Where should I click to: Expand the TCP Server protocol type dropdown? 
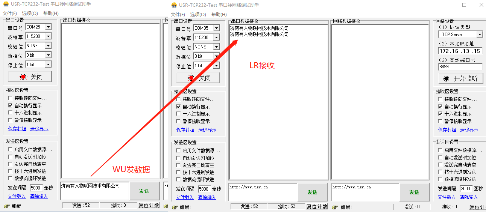[479, 35]
